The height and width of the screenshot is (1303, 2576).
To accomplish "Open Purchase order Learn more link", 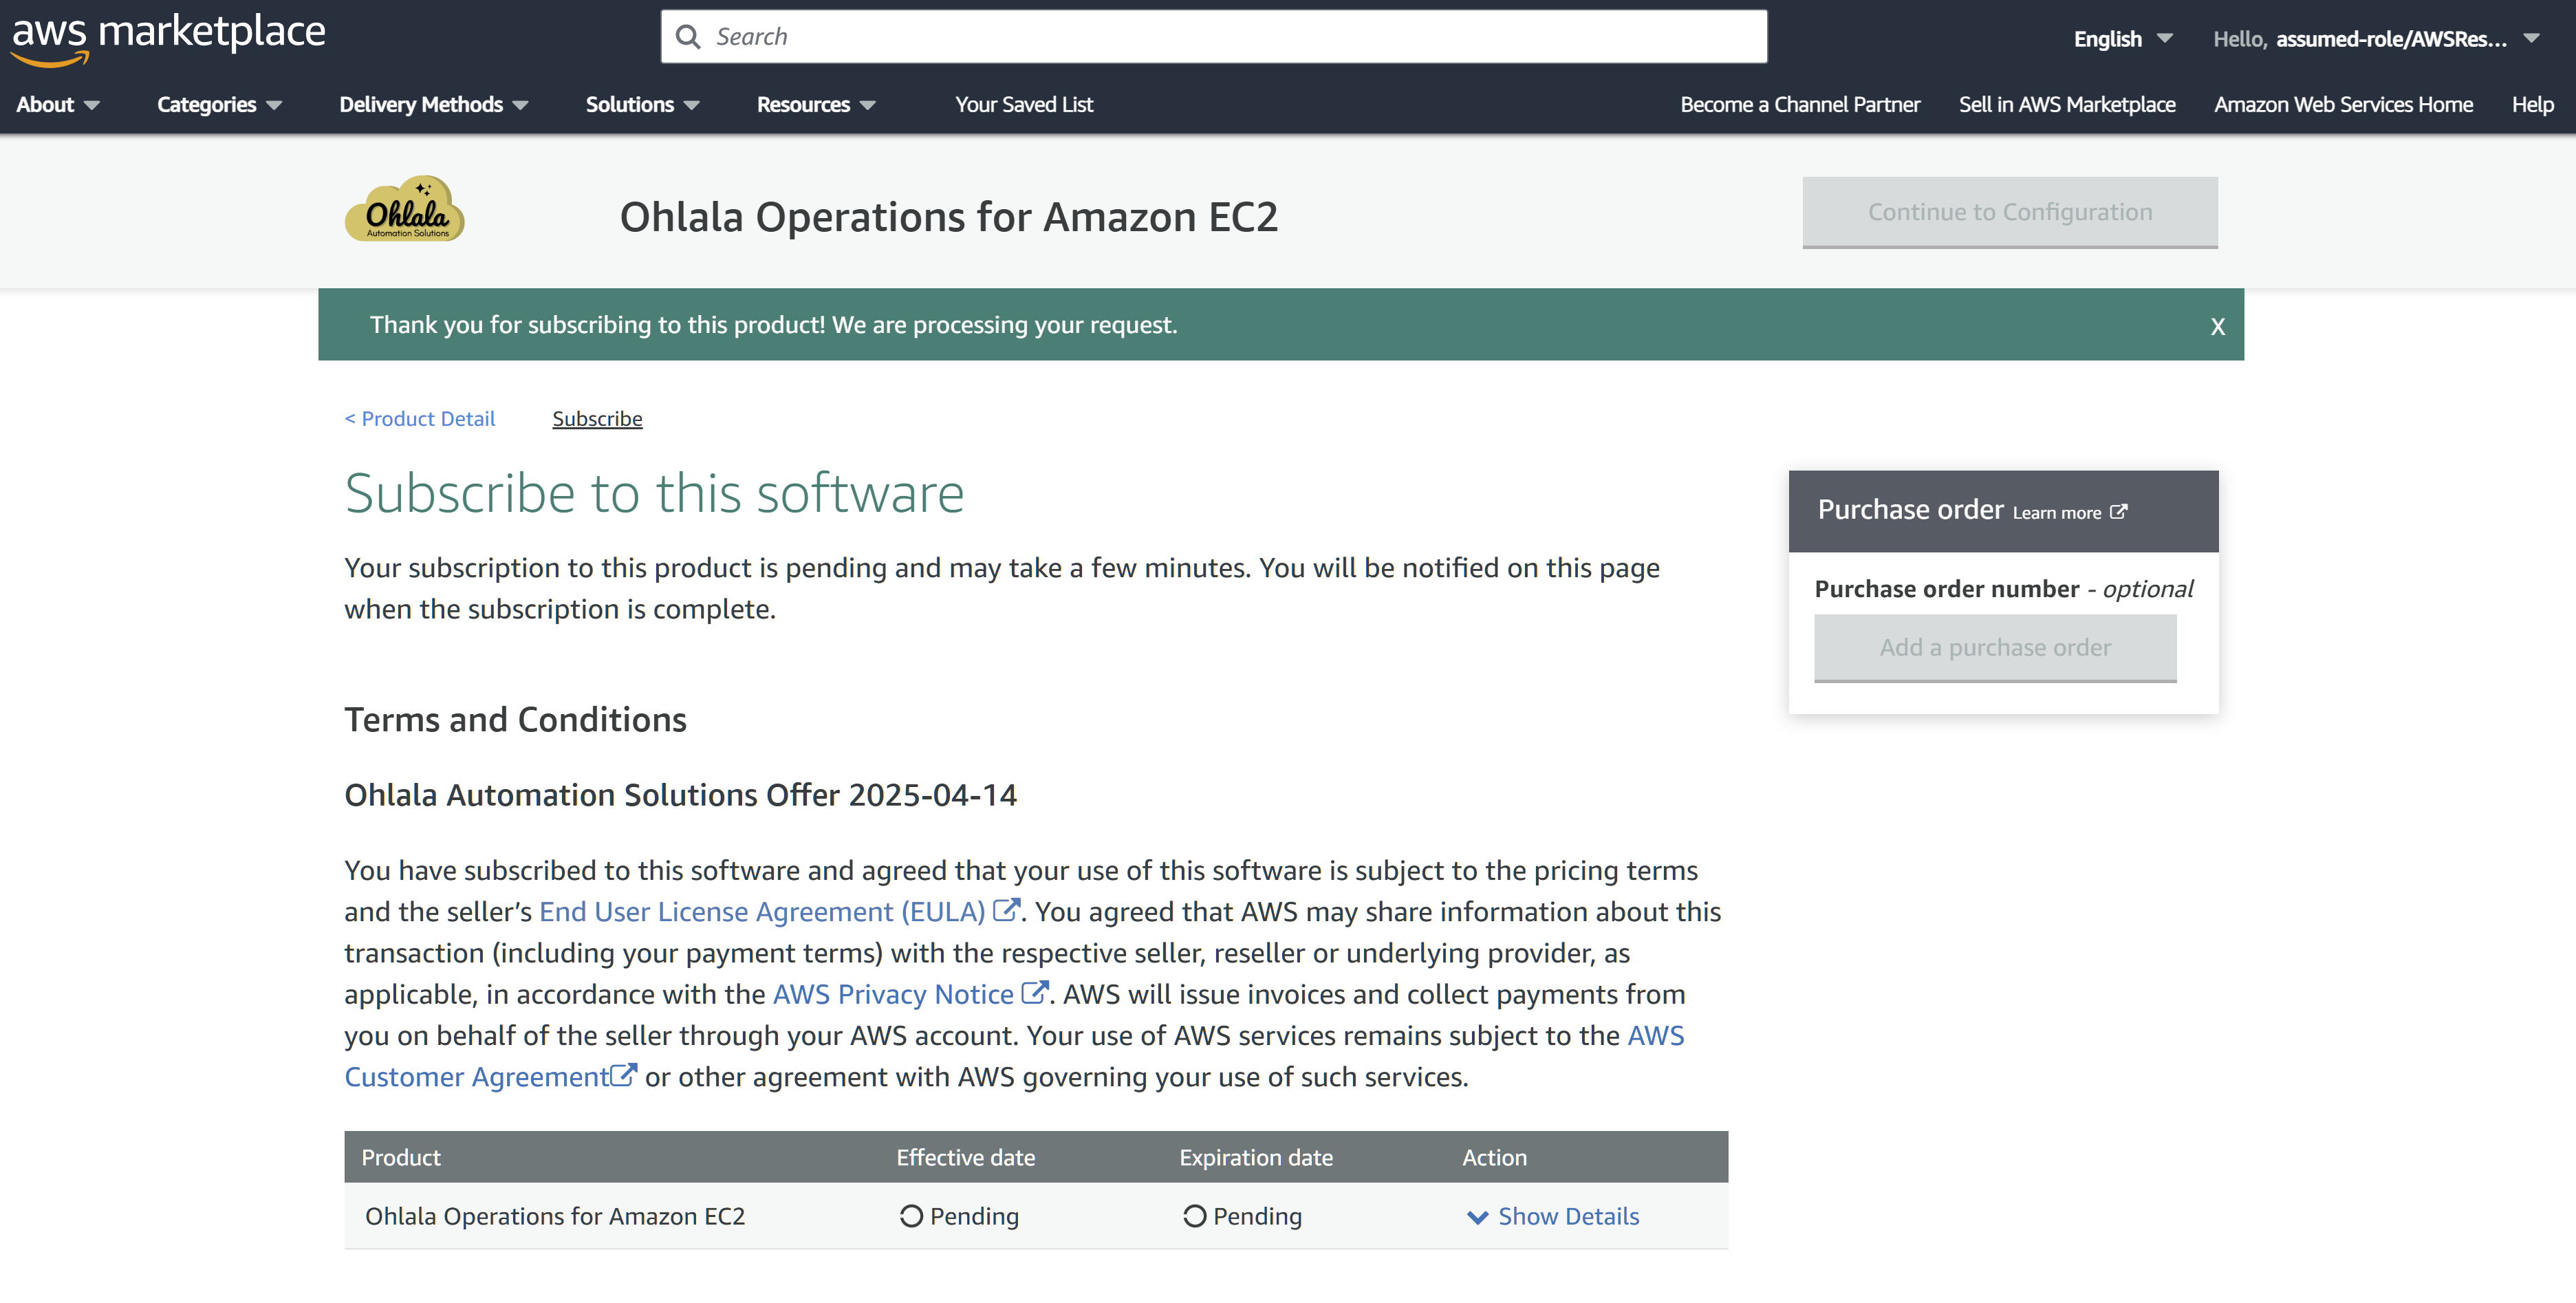I will pos(2056,512).
